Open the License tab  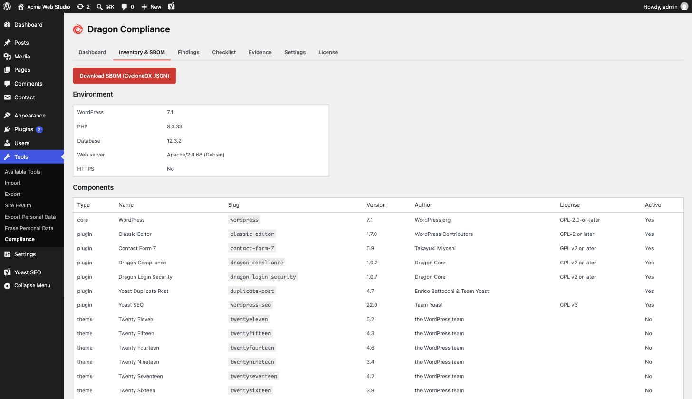(x=328, y=52)
